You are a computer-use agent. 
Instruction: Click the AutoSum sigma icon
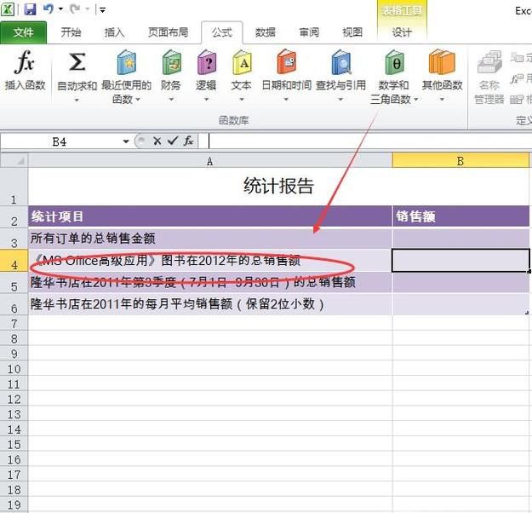[x=77, y=62]
